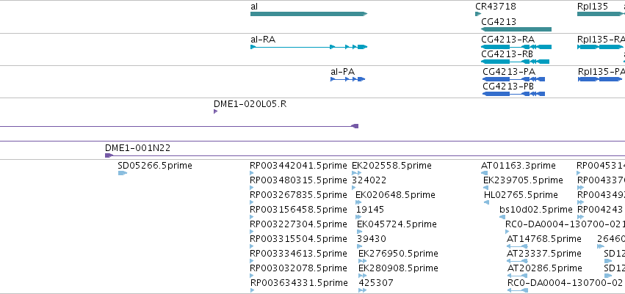Select the DME1-001N22 clone start marker
This screenshot has height=294, width=625.
(x=109, y=155)
